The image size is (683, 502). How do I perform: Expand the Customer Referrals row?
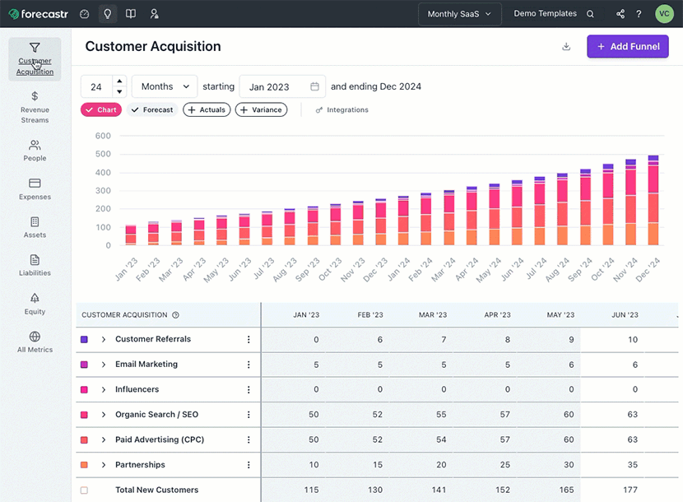point(104,339)
